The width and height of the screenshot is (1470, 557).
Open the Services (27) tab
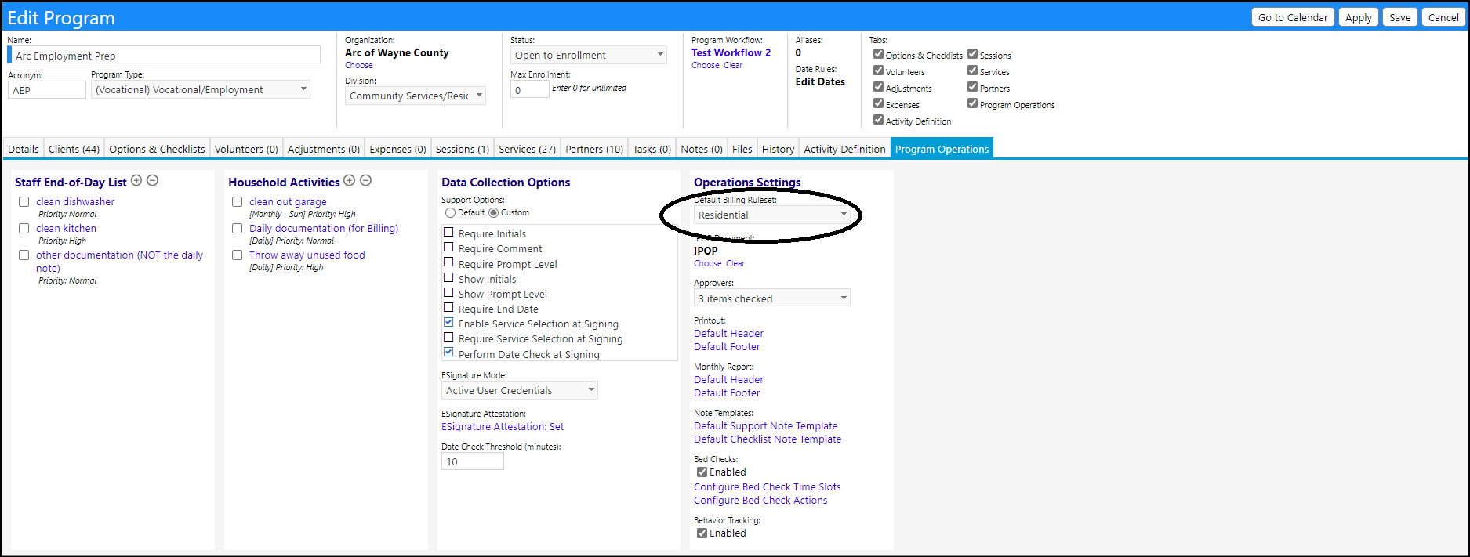click(x=527, y=149)
